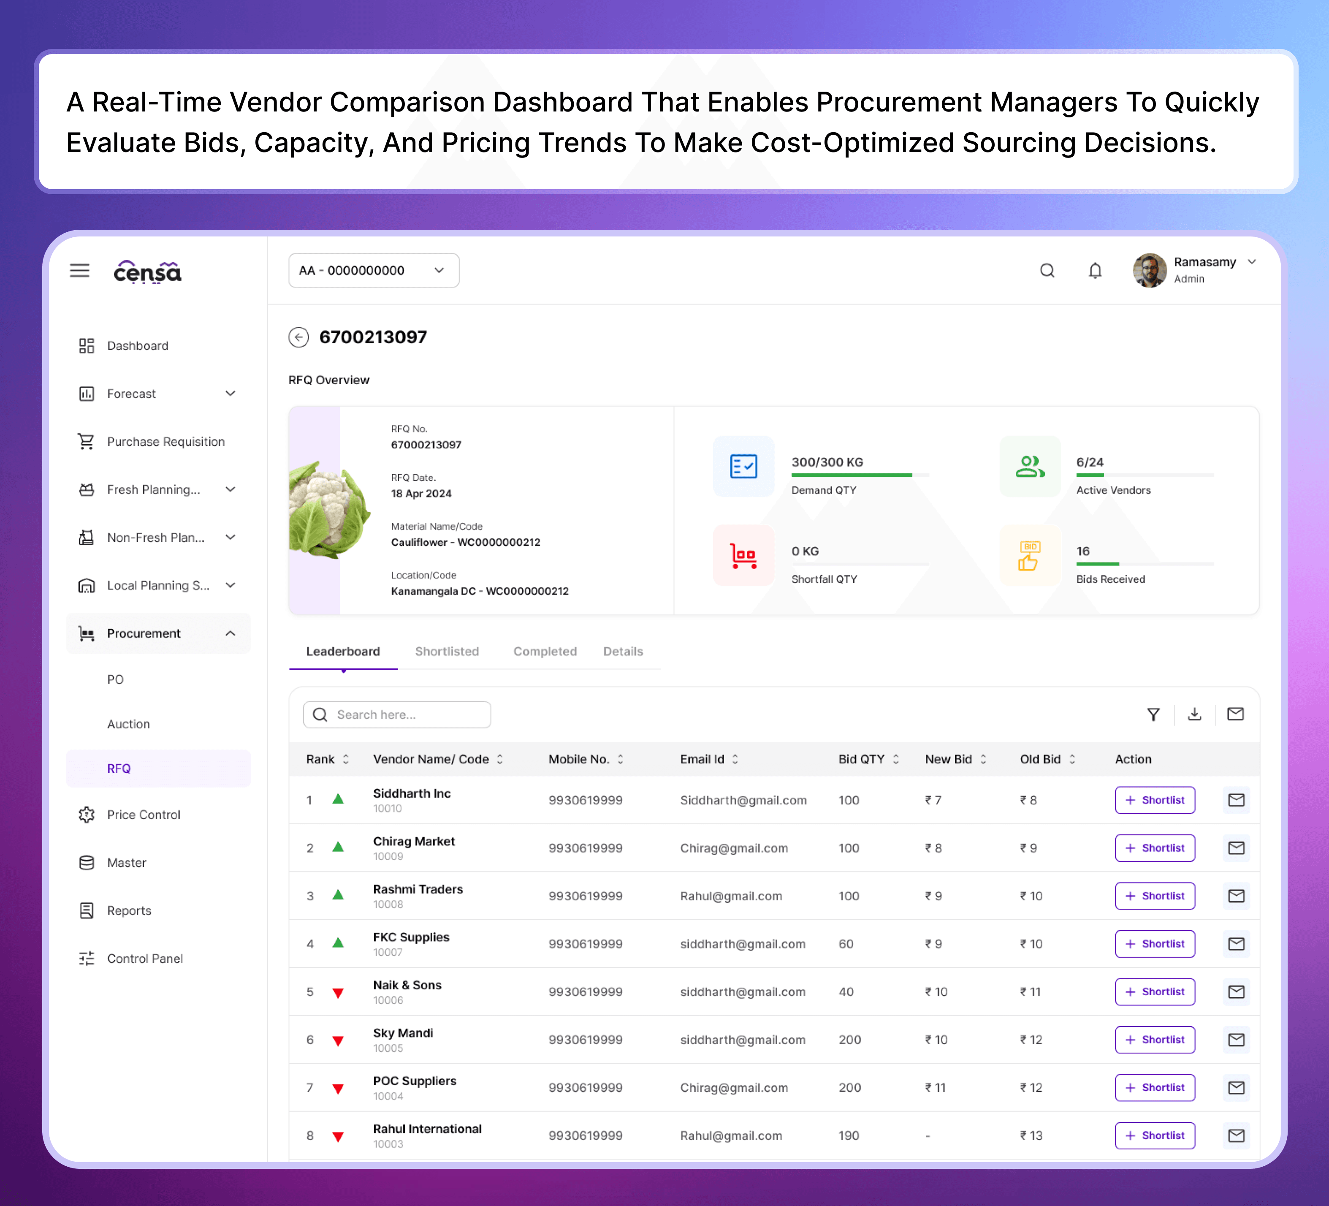1329x1206 pixels.
Task: Sort by the New Bid column
Action: (x=983, y=759)
